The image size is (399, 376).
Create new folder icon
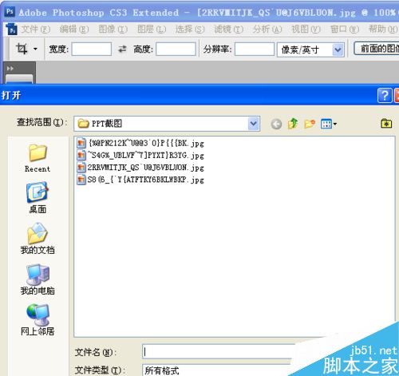tap(310, 124)
